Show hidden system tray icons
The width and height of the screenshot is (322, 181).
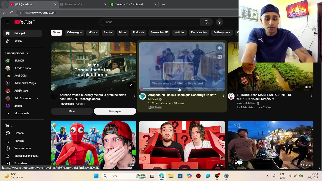(267, 176)
